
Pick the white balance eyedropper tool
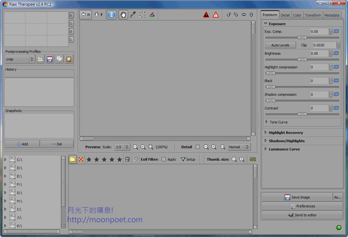pos(133,15)
